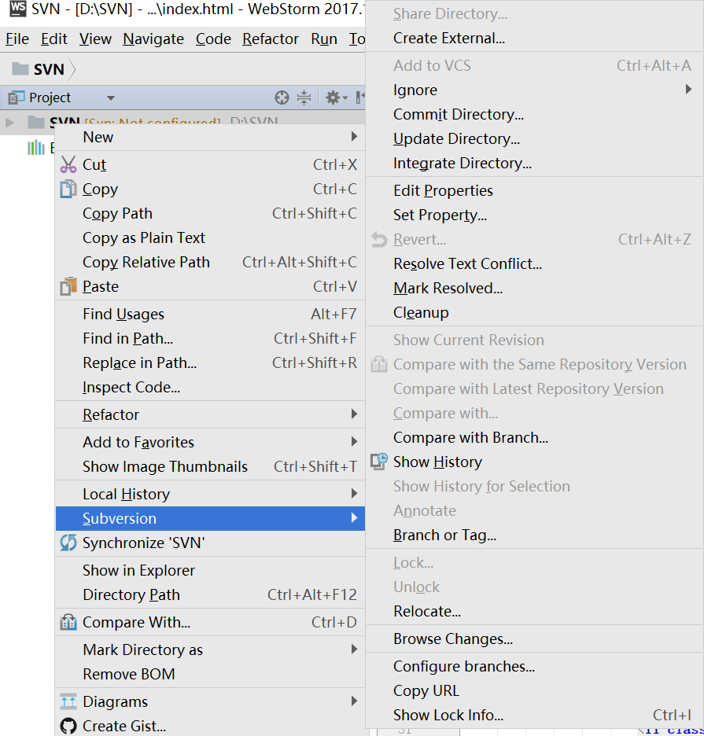Screen dimensions: 704x736
Task: Open the View menu
Action: [x=95, y=39]
